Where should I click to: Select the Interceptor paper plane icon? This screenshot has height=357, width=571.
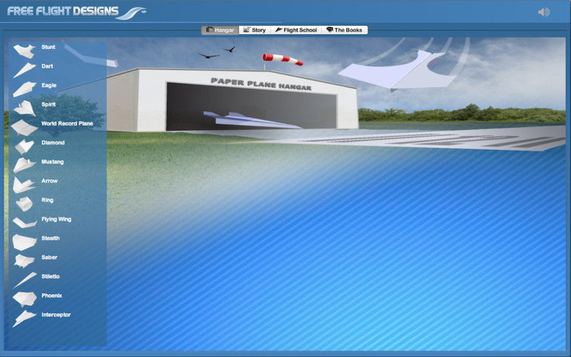(x=25, y=318)
